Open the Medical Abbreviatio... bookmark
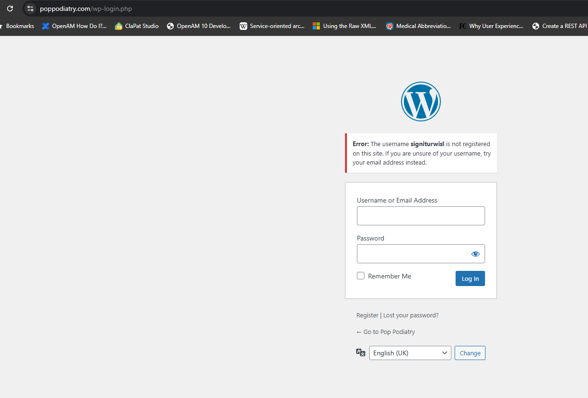 (418, 26)
